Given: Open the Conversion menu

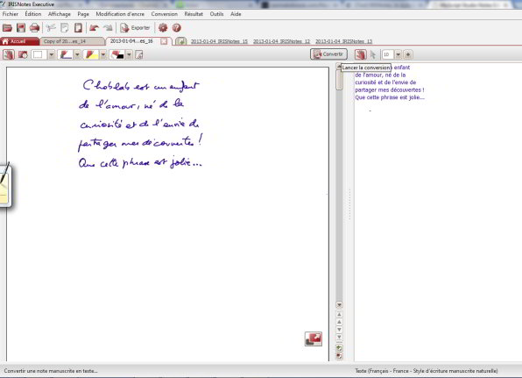Looking at the screenshot, I should [x=165, y=14].
